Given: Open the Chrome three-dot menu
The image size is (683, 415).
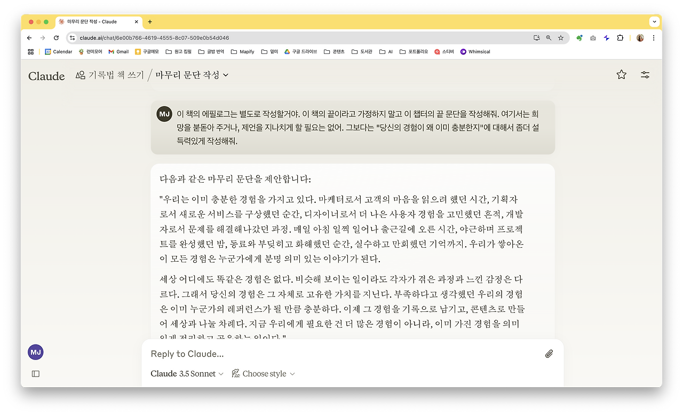Looking at the screenshot, I should pos(653,38).
